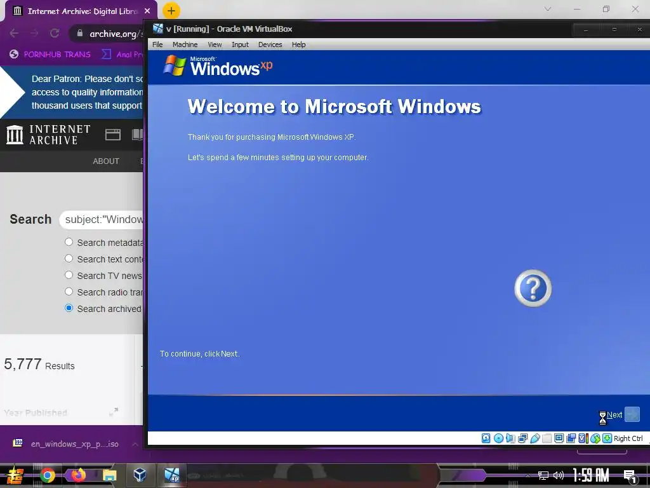Select the Search TV news radio button
The width and height of the screenshot is (650, 488).
coord(69,275)
